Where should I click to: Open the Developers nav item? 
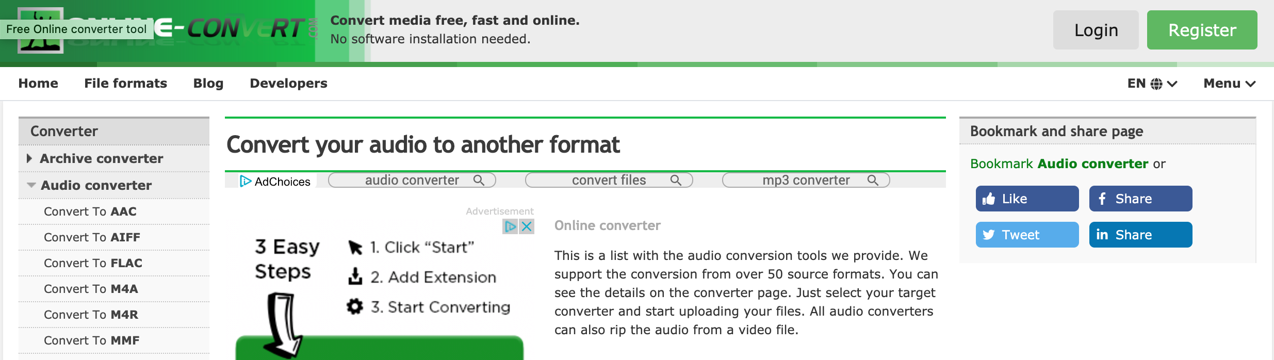pyautogui.click(x=288, y=84)
